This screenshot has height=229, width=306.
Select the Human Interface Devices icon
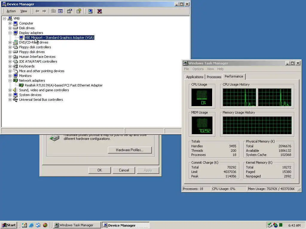click(16, 57)
